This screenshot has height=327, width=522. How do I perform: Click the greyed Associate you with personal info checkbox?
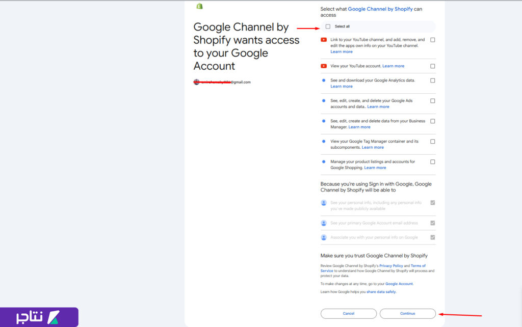click(x=432, y=237)
